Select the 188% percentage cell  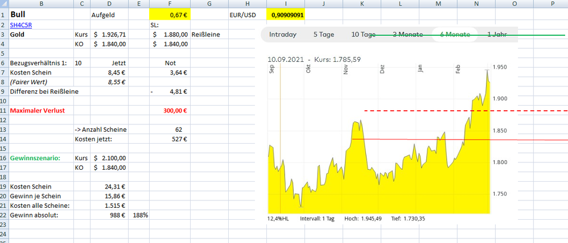point(139,215)
